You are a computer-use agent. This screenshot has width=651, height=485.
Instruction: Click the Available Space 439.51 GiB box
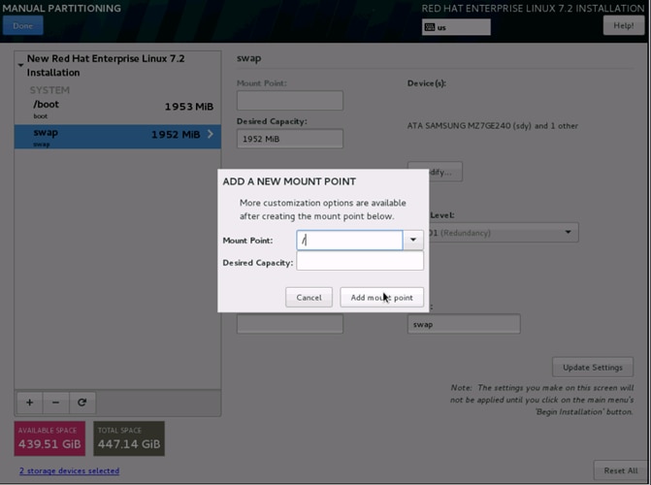pyautogui.click(x=49, y=438)
